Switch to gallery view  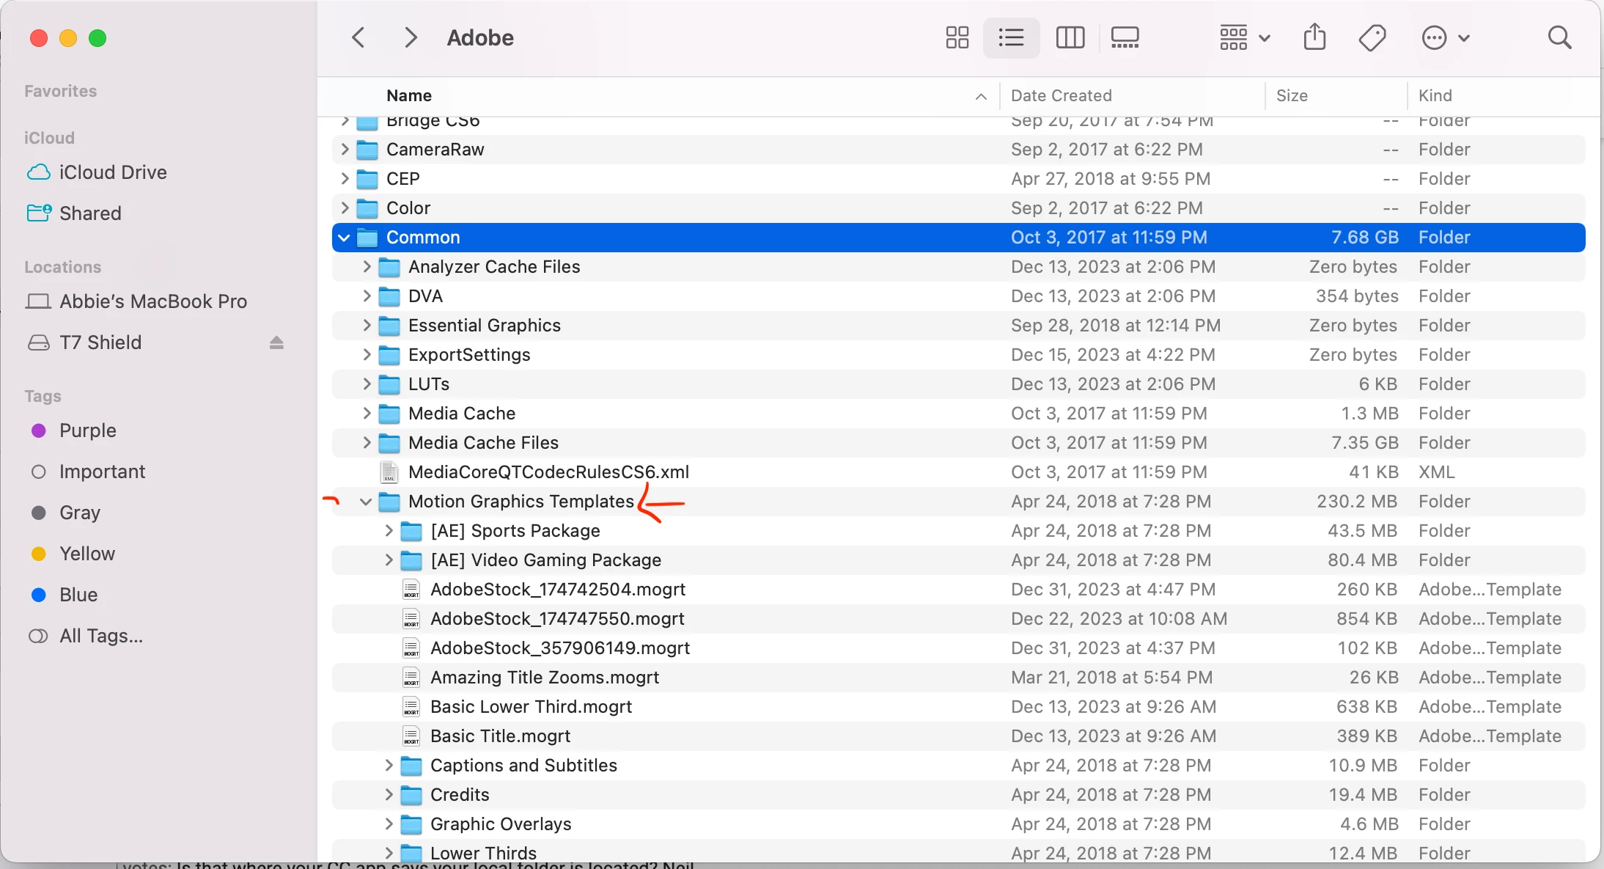(1125, 37)
